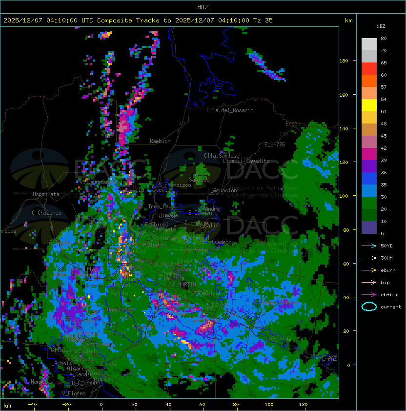
Task: Click the Clla.SanJose place label
Action: [222, 156]
